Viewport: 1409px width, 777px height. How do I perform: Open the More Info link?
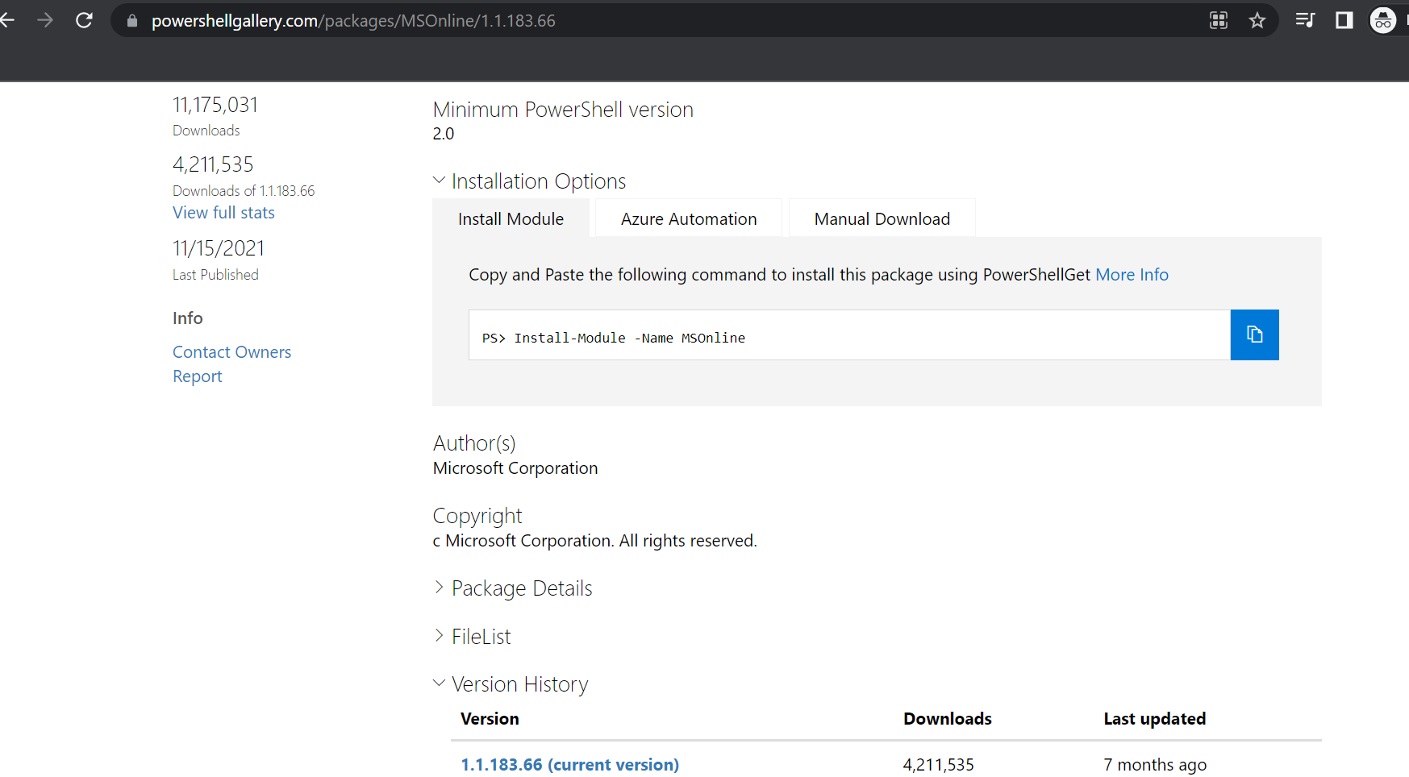click(x=1132, y=275)
